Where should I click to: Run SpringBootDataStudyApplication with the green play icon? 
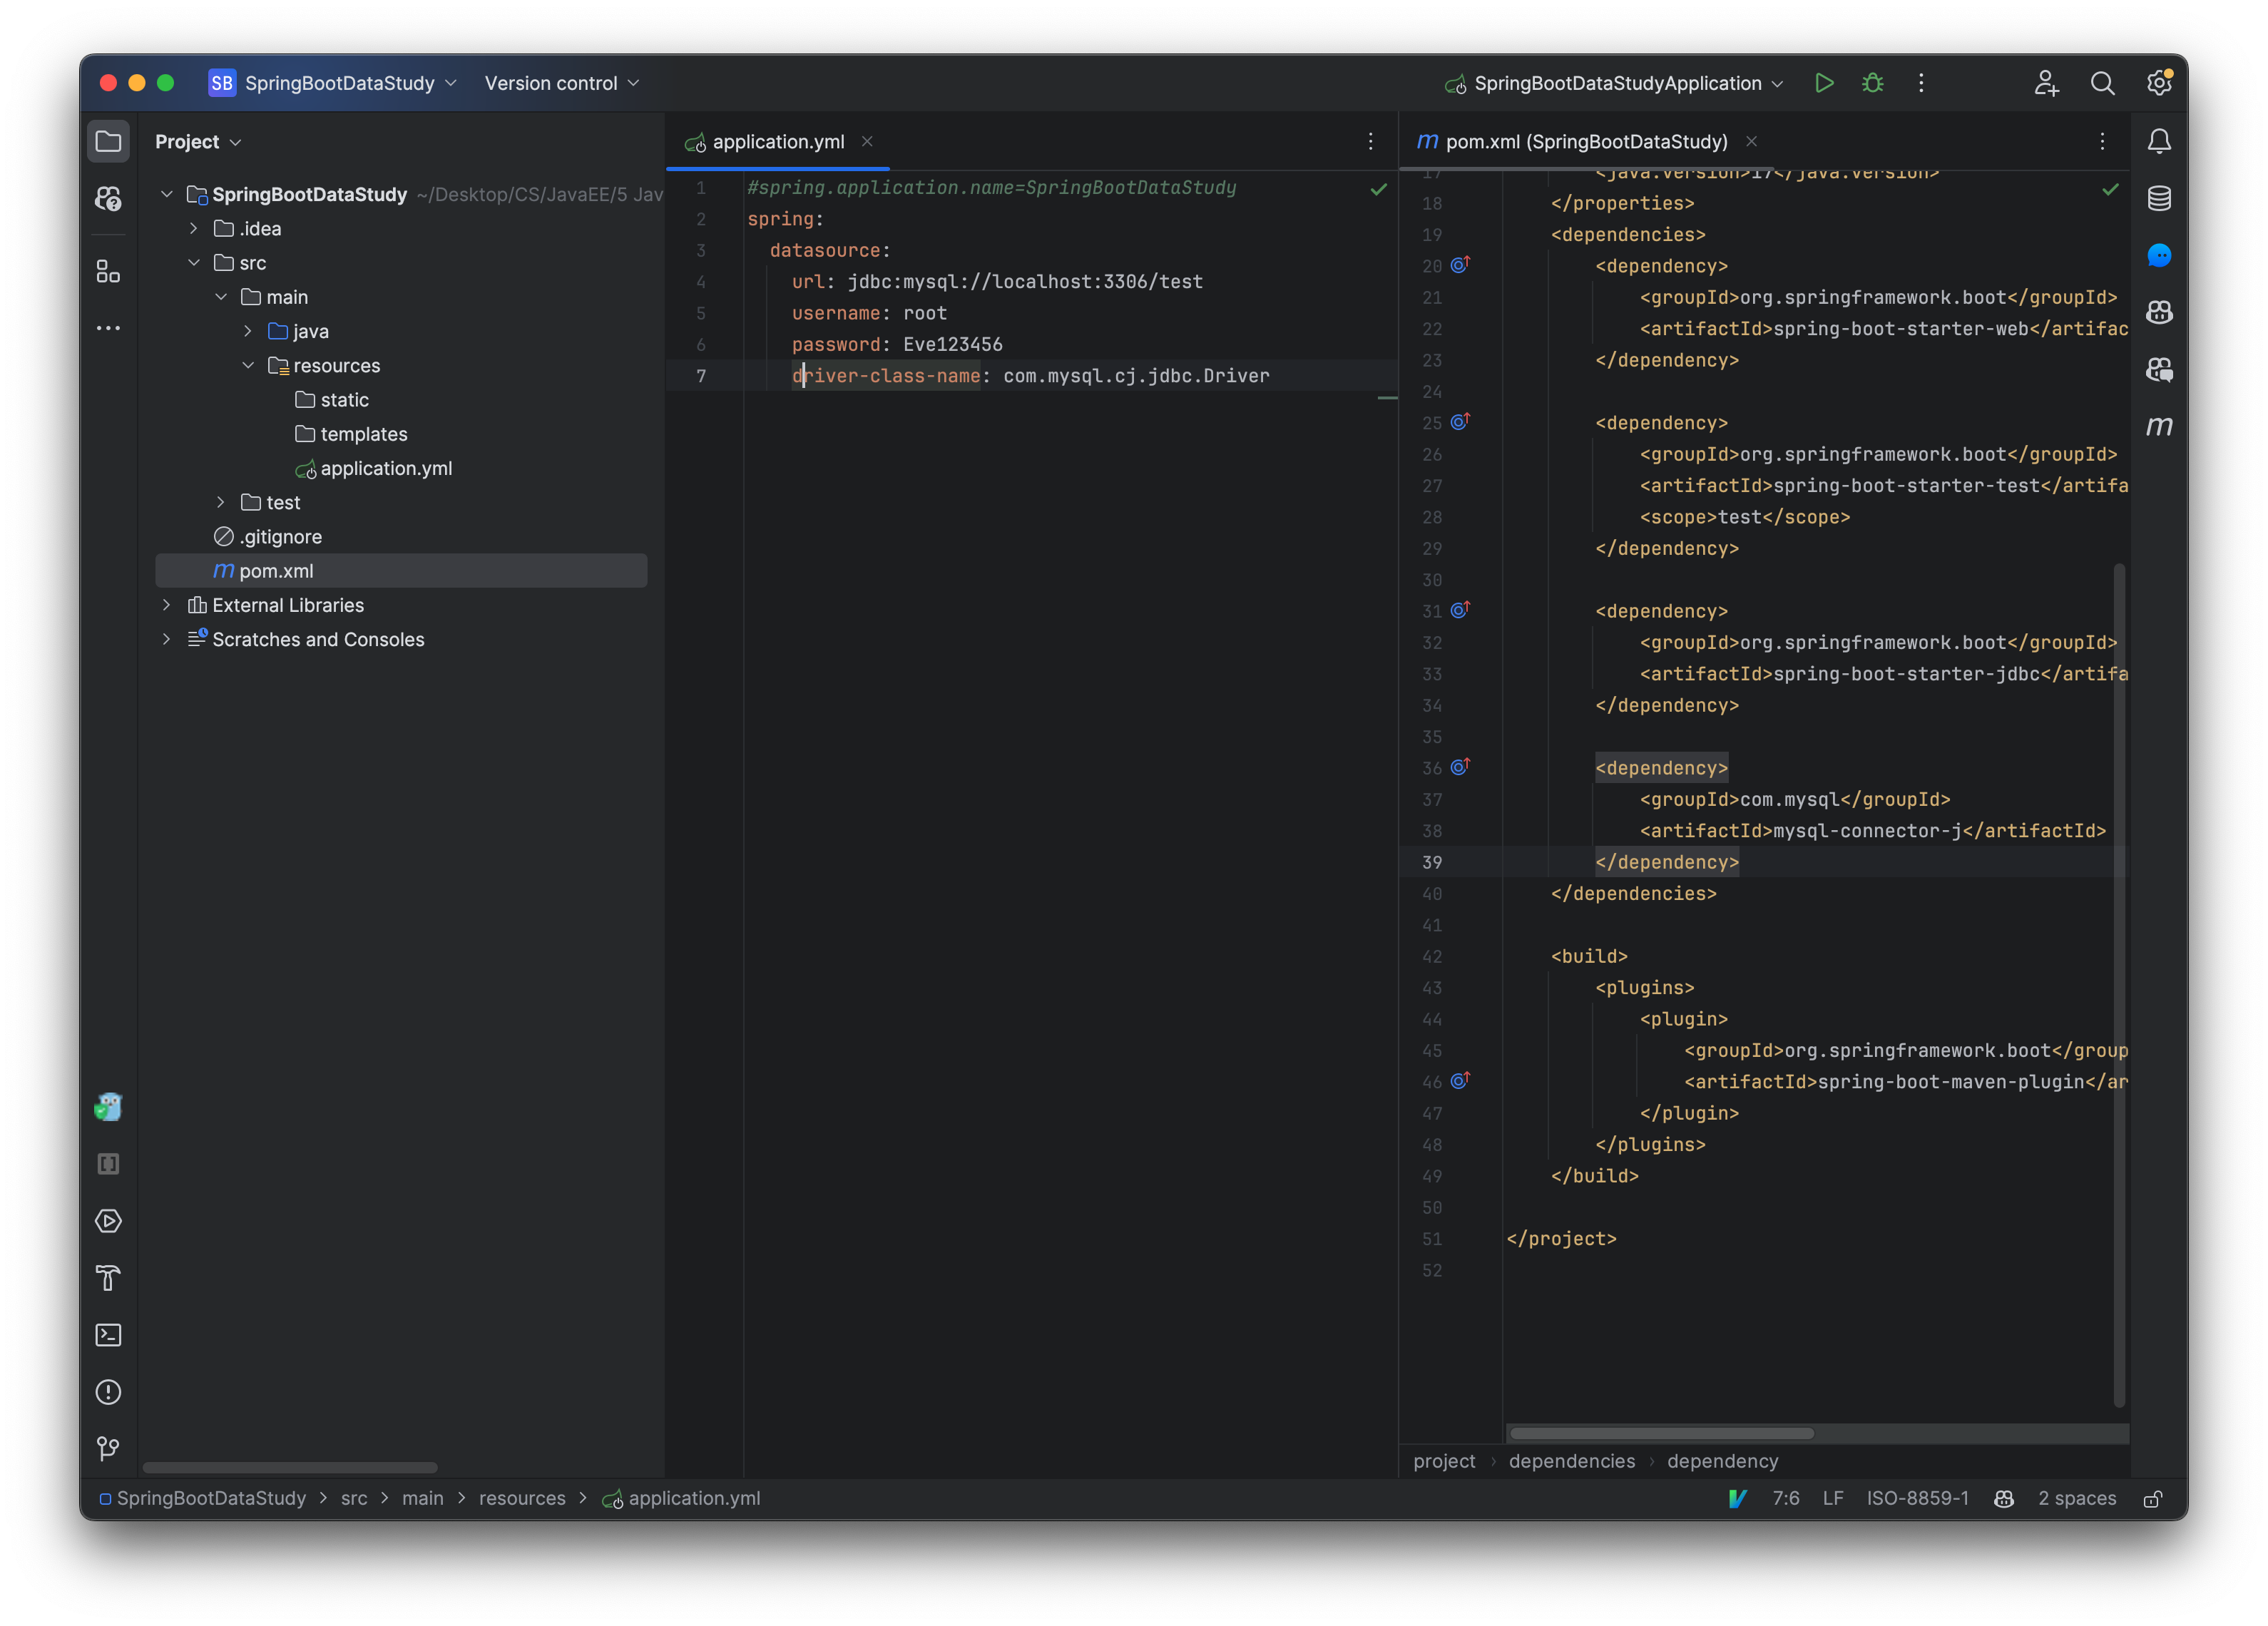pyautogui.click(x=1824, y=83)
